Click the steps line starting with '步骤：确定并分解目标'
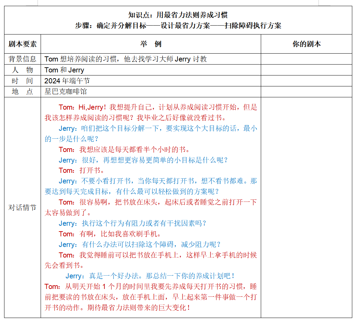Image resolution: width=355 pixels, height=319 pixels. coord(178,26)
